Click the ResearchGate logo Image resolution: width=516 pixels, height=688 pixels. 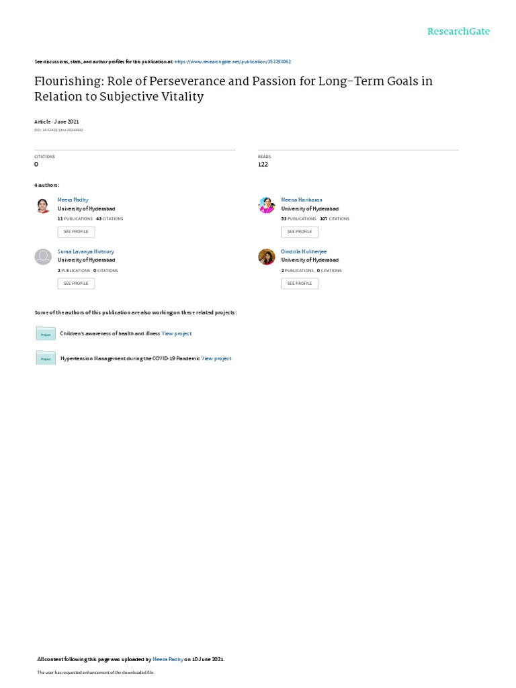459,32
